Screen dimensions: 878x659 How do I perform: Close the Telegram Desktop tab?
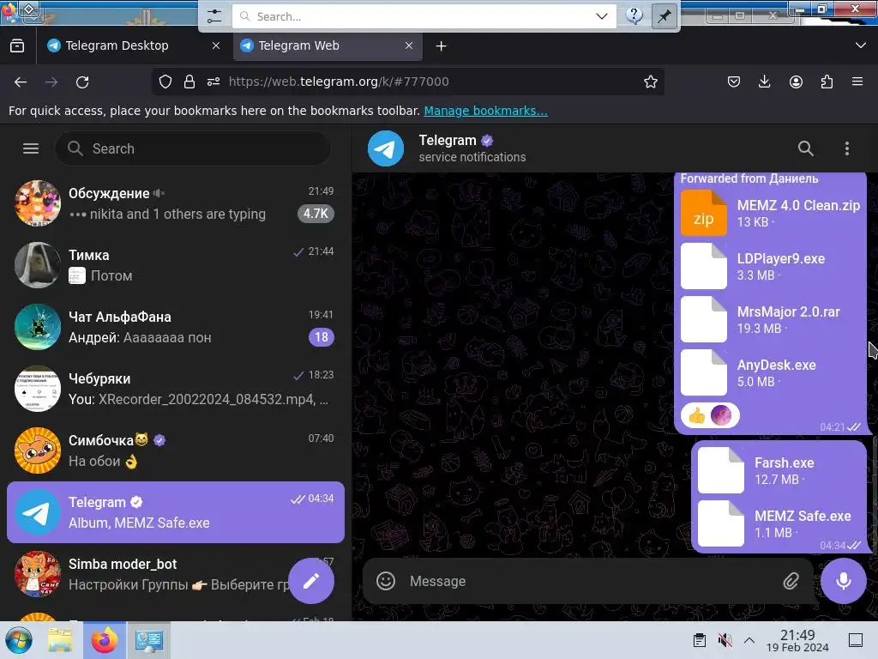[215, 45]
